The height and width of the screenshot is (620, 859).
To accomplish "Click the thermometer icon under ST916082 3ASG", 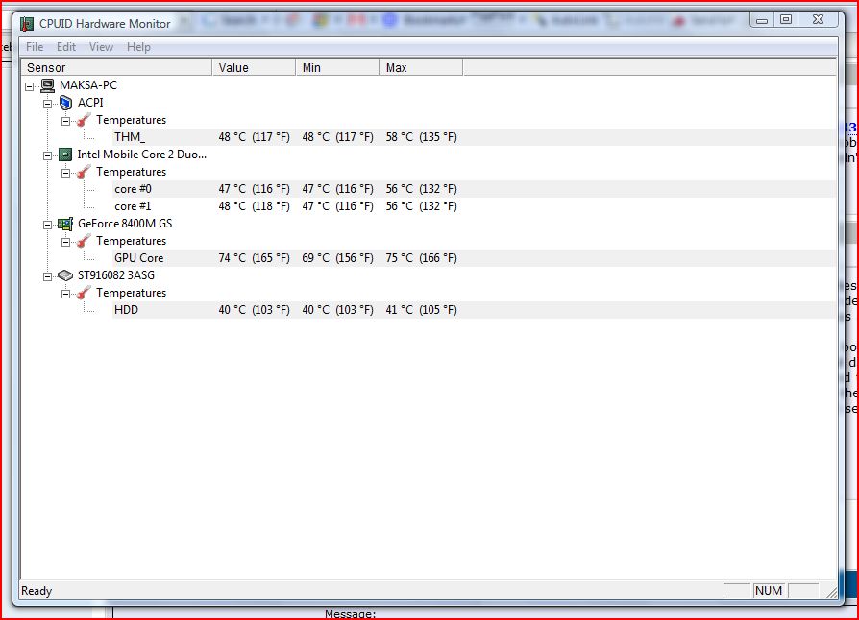I will click(x=84, y=294).
